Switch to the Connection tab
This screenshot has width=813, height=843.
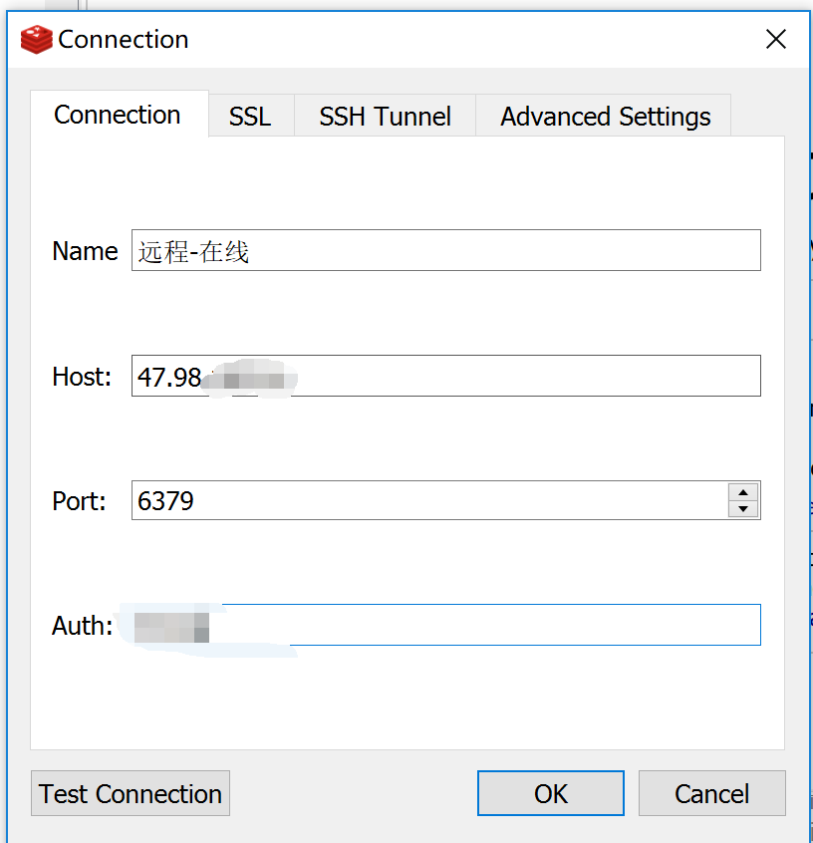pos(118,116)
